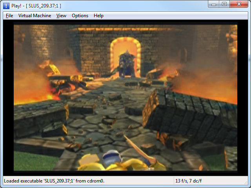
Task: Close the Play! emulator window
Action: click(x=239, y=4)
